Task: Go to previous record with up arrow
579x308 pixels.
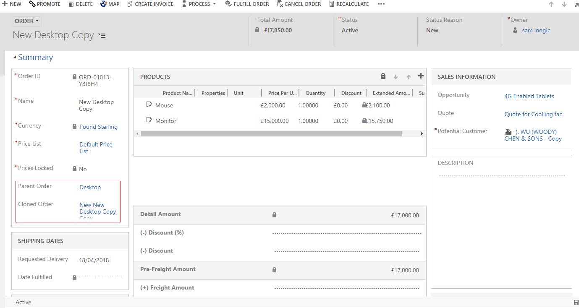Action: coord(552,4)
